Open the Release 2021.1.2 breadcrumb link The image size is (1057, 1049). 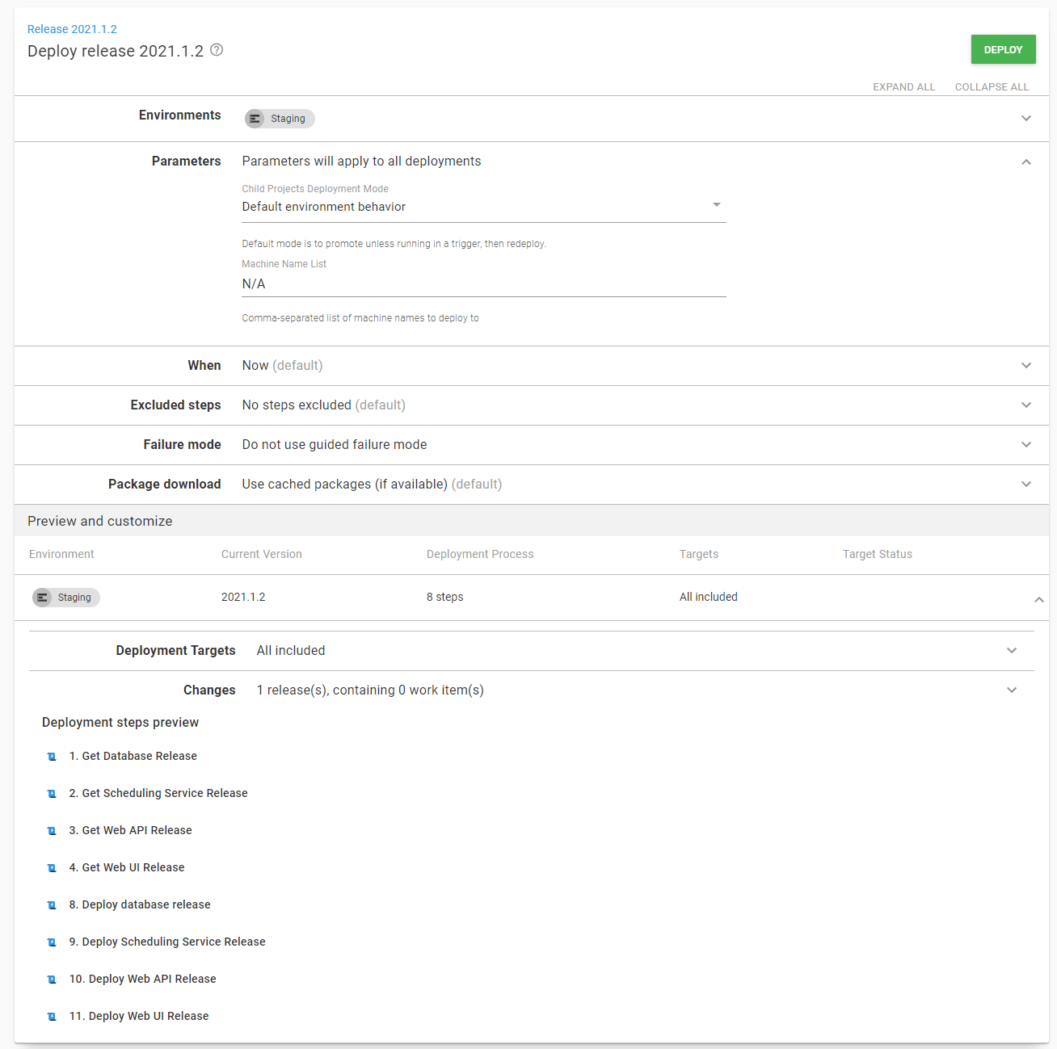point(72,28)
